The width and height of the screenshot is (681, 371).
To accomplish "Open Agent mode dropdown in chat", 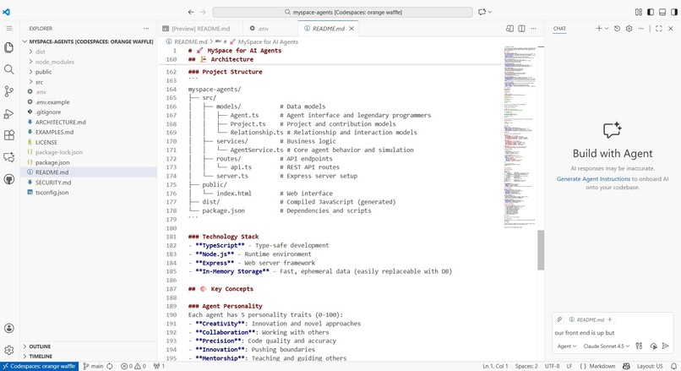I will coord(567,346).
